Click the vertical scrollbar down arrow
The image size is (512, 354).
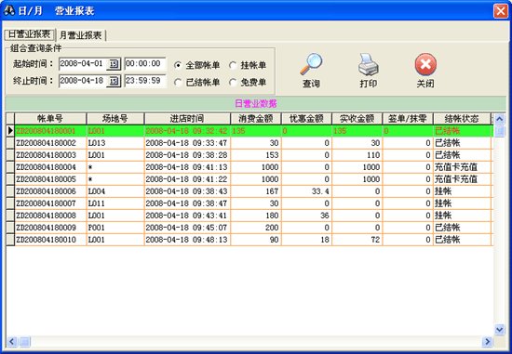pyautogui.click(x=499, y=330)
